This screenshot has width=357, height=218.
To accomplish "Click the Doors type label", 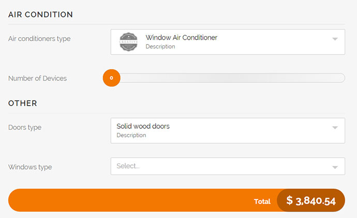I will point(25,127).
